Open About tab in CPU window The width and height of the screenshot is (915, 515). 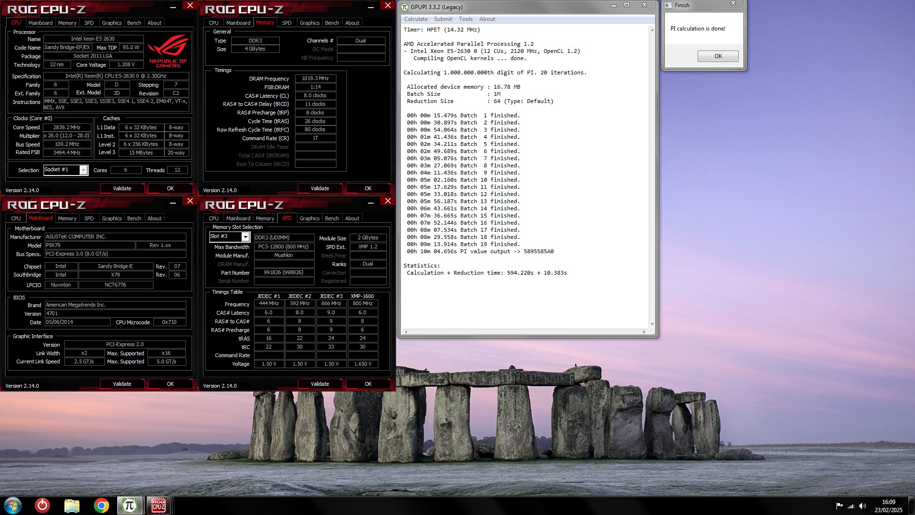pos(154,23)
